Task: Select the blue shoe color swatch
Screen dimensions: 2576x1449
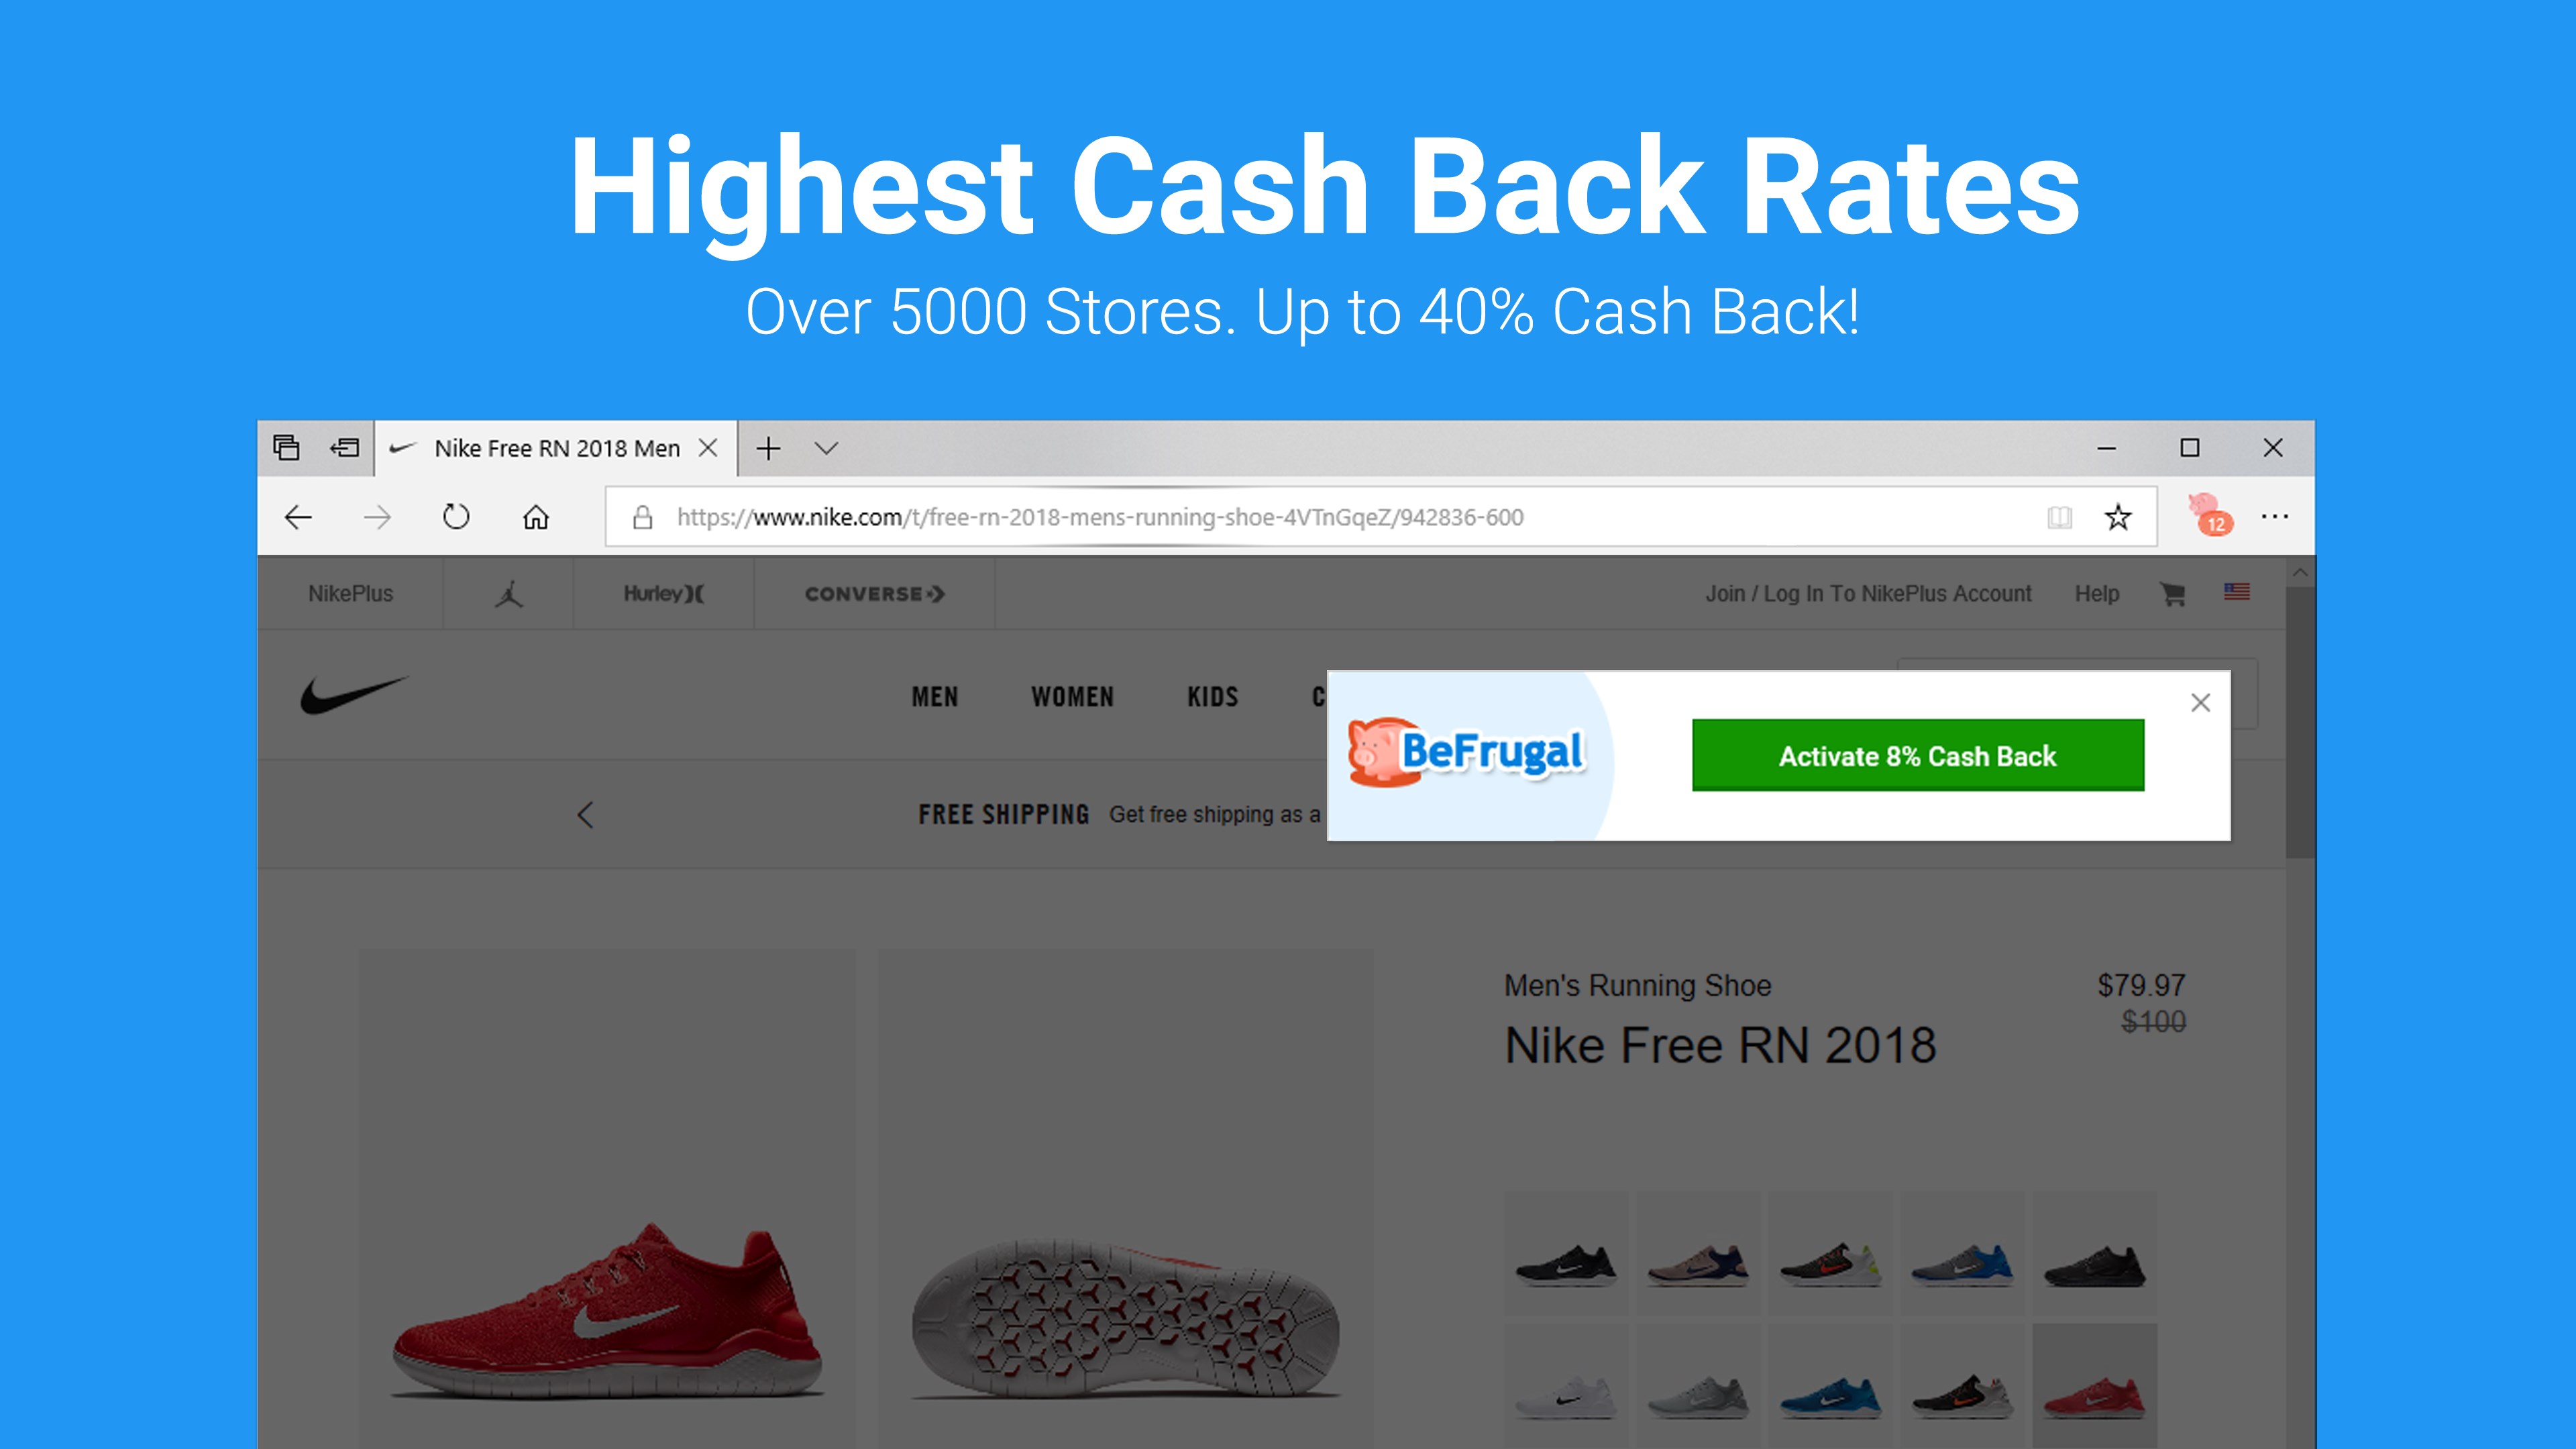Action: [1831, 1393]
